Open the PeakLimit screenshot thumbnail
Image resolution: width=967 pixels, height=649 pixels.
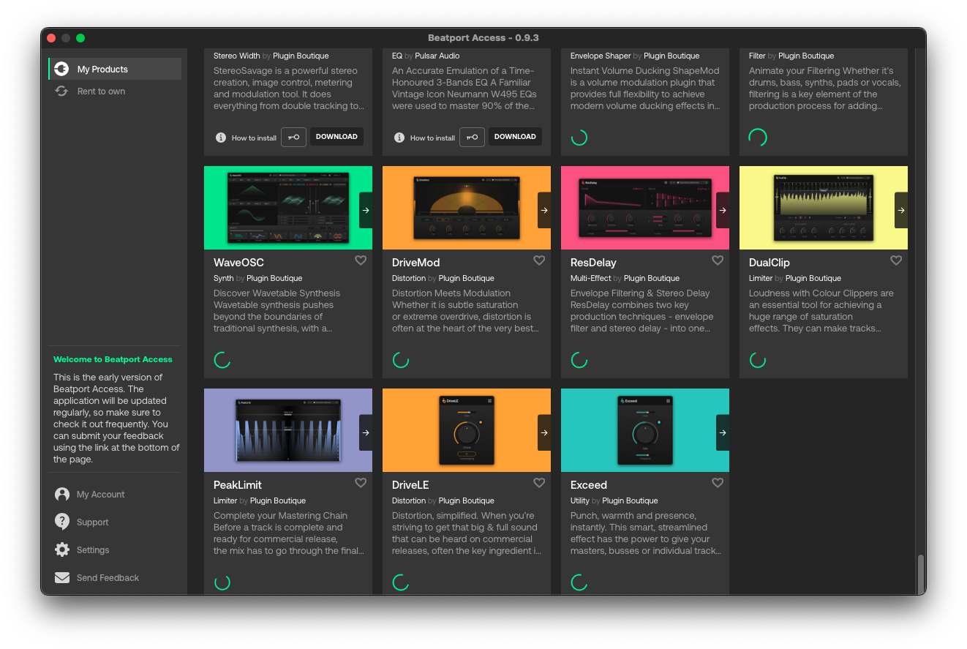pyautogui.click(x=288, y=430)
